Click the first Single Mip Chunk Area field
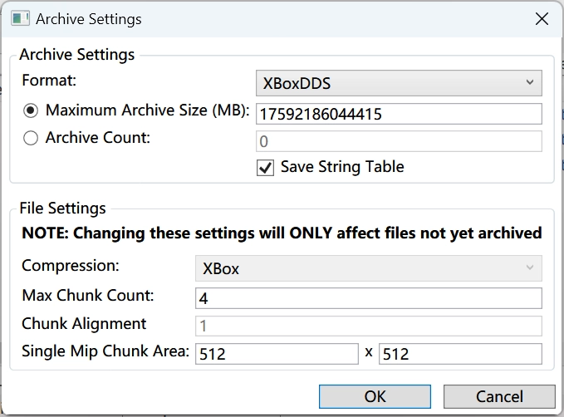Image resolution: width=564 pixels, height=417 pixels. point(277,354)
